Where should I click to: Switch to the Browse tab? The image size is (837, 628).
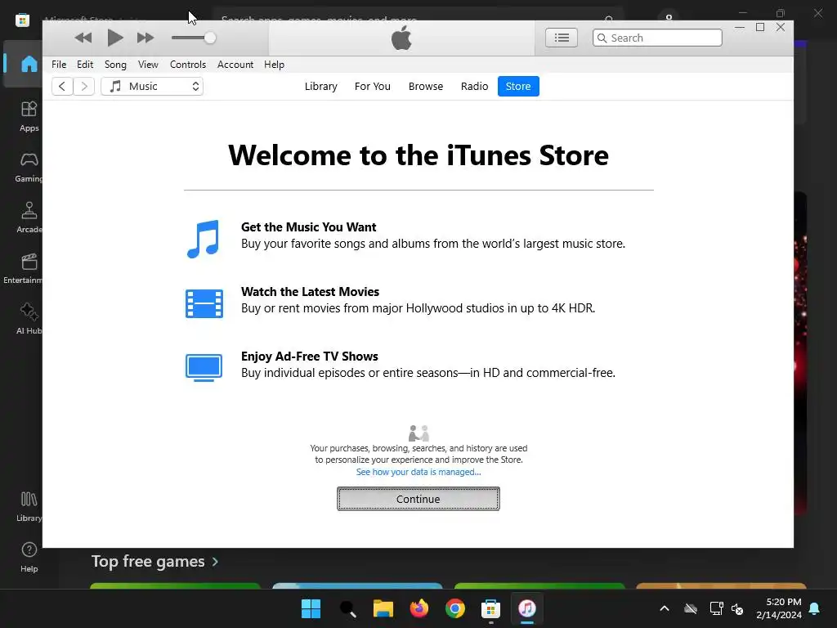point(425,87)
